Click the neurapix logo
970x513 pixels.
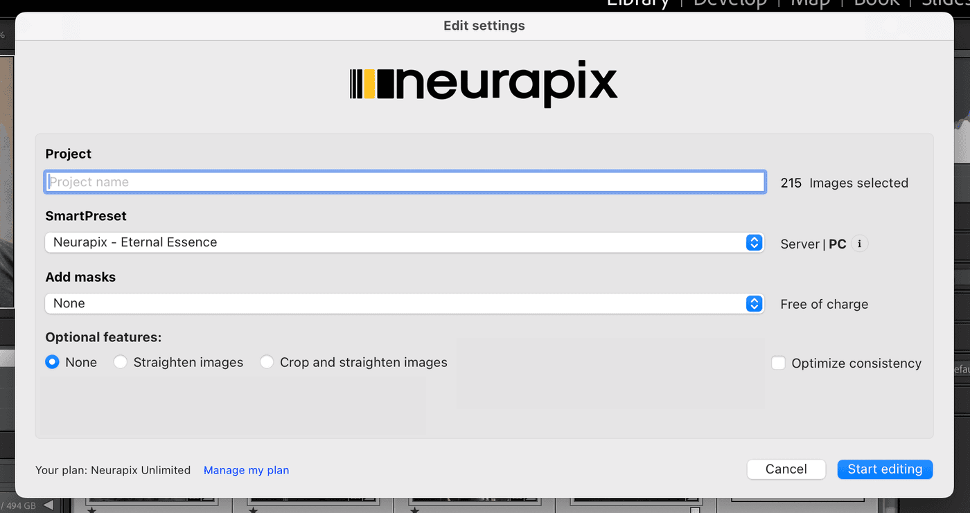(484, 83)
